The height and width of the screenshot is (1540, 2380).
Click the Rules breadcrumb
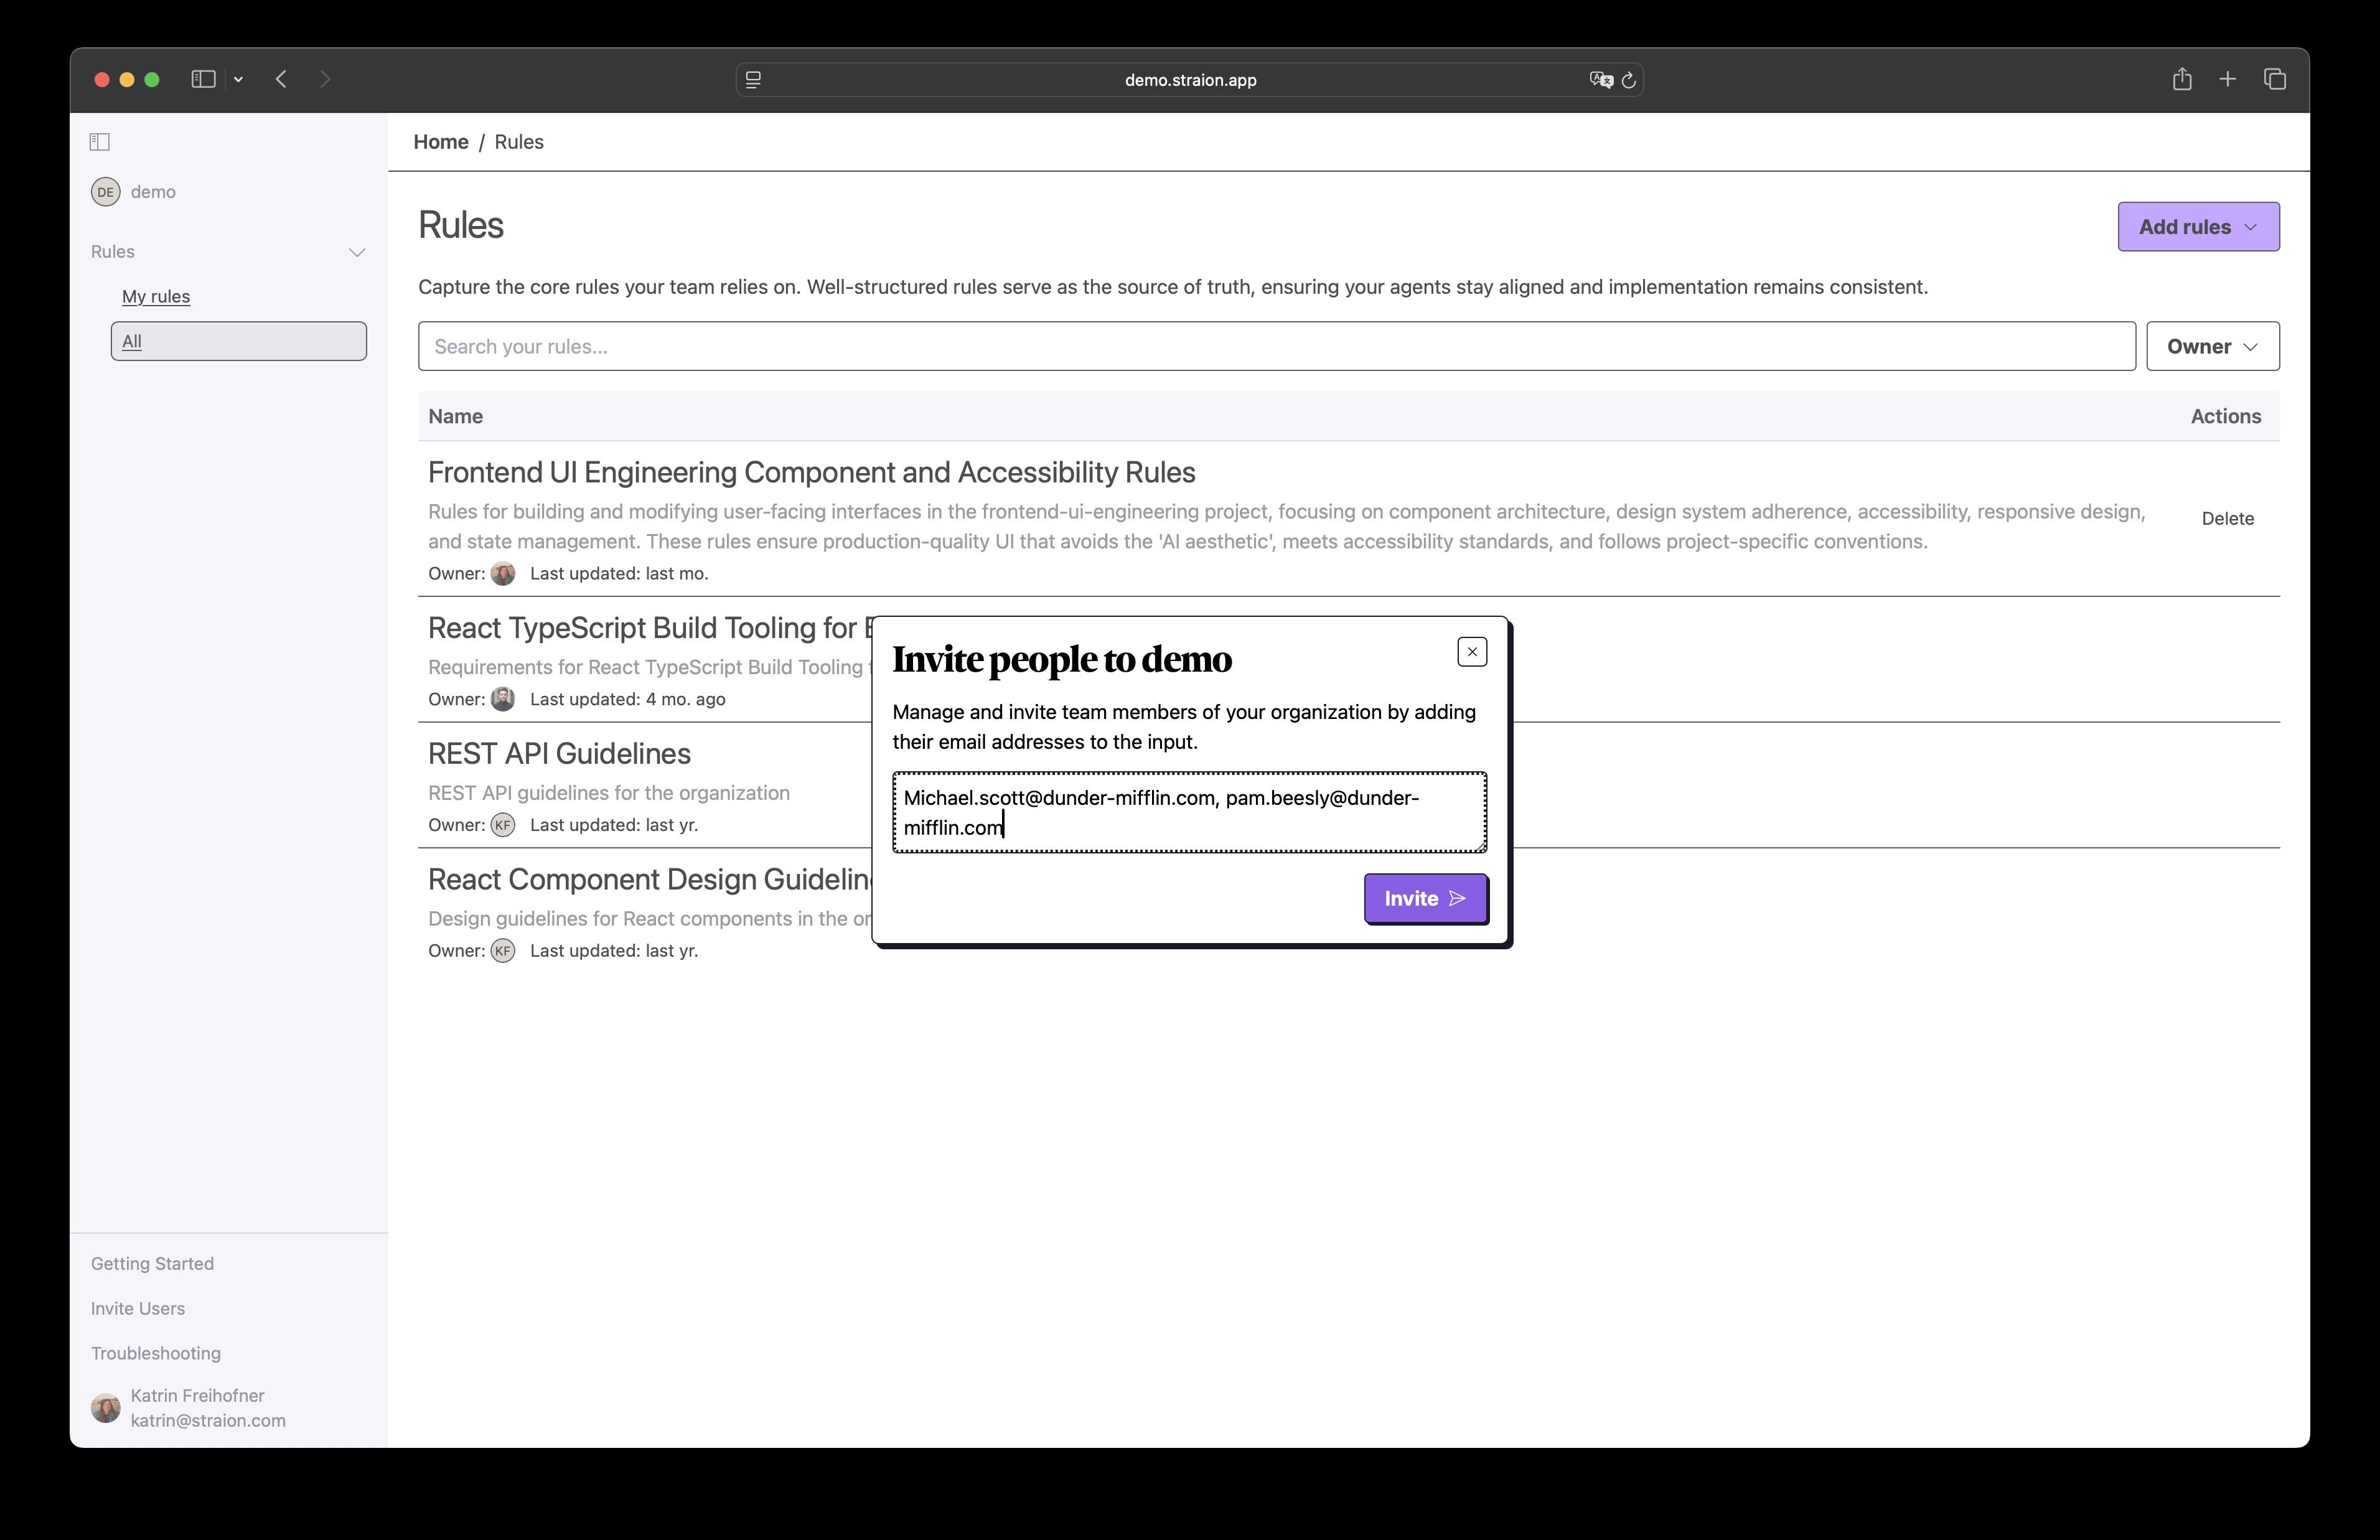tap(519, 142)
